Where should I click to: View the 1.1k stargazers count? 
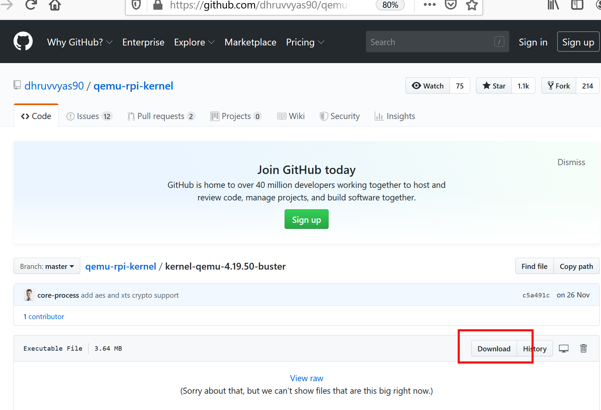(x=523, y=86)
